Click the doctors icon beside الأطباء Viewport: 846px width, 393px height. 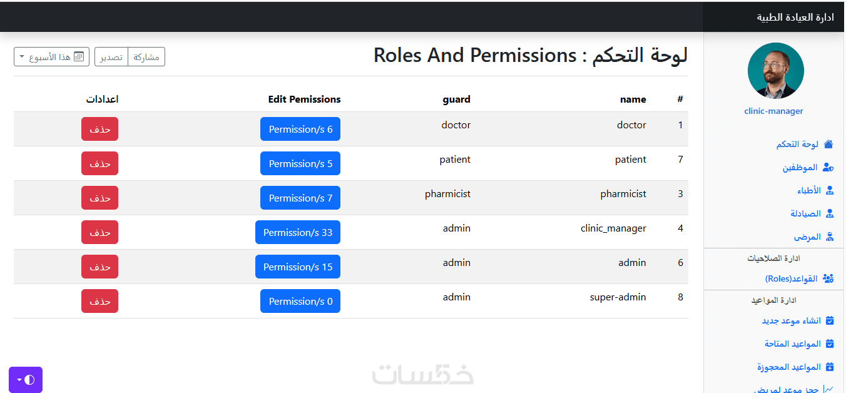click(830, 191)
